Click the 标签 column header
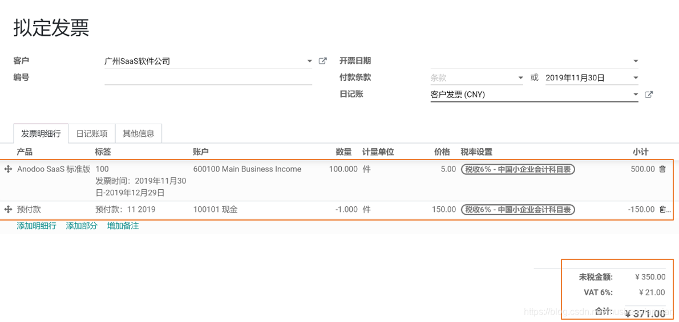This screenshot has width=679, height=322. click(103, 152)
